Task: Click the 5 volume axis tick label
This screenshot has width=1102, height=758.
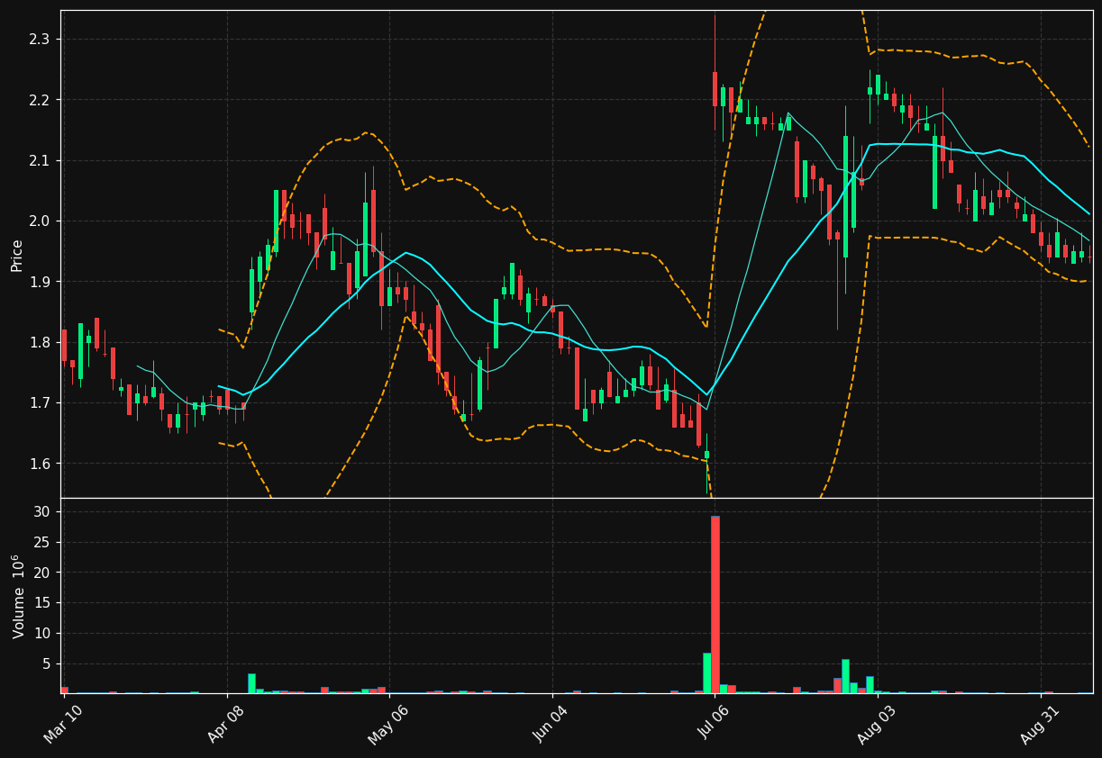Action: pos(46,664)
